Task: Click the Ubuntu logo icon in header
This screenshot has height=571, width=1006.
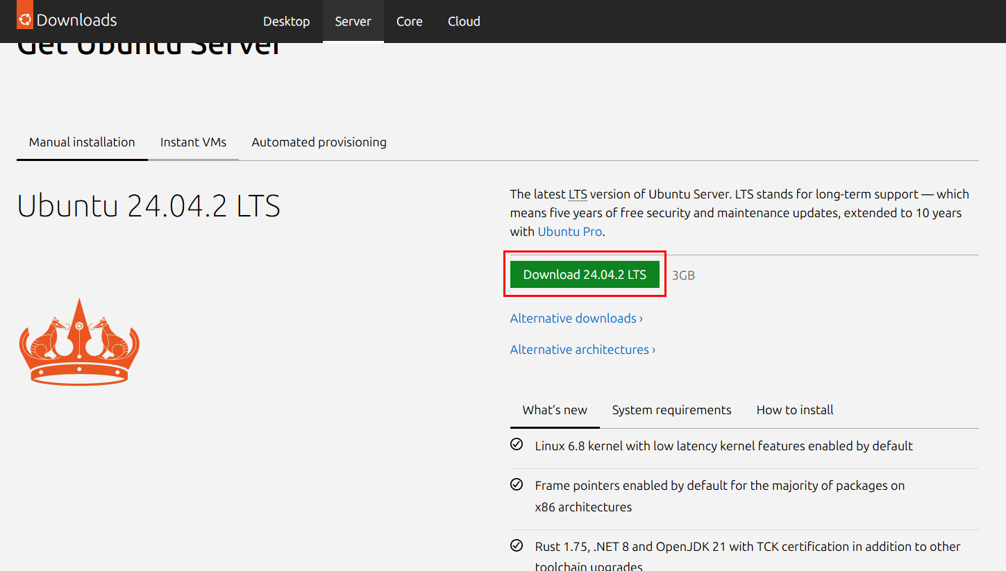Action: click(25, 15)
